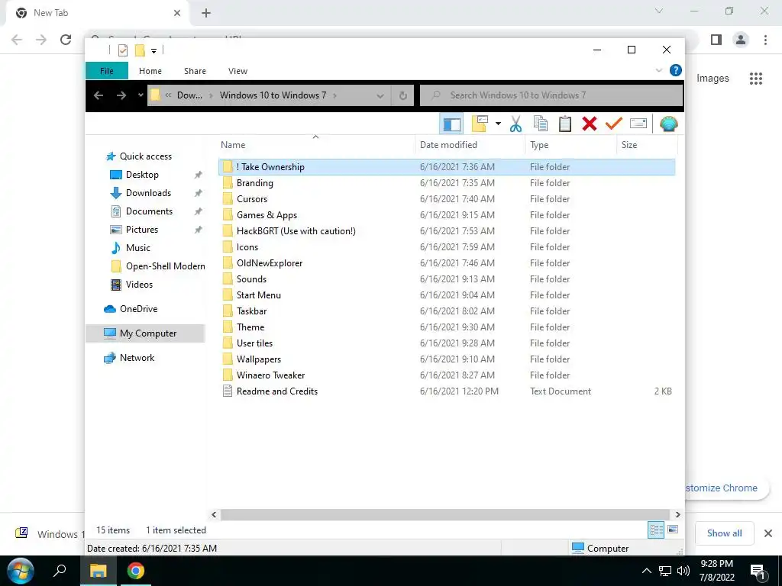Click the Copy toolbar icon
Viewport: 782px width, 586px height.
pos(540,124)
